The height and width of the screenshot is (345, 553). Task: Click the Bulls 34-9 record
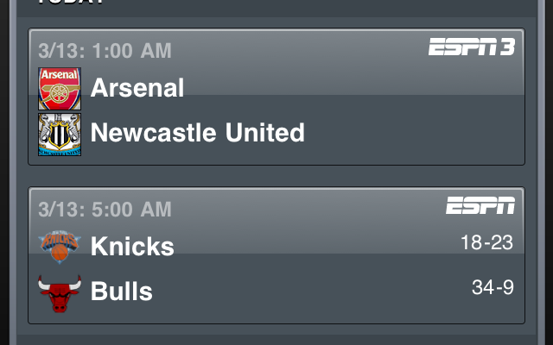493,287
